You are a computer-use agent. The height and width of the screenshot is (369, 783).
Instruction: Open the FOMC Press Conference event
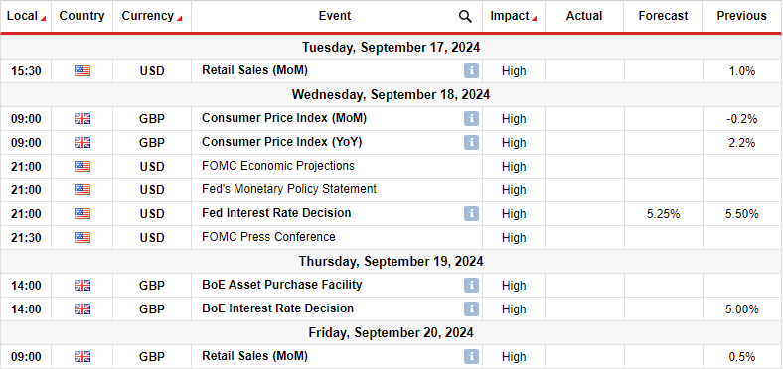click(x=268, y=237)
